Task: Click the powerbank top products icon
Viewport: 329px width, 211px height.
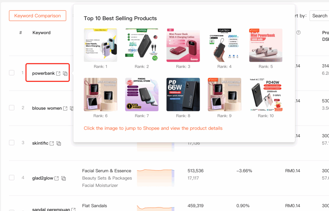Action: pos(65,73)
